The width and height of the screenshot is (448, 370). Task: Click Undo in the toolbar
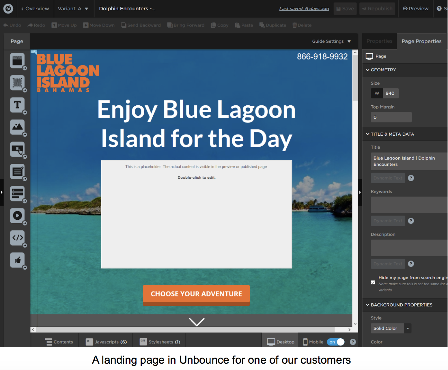coord(12,25)
